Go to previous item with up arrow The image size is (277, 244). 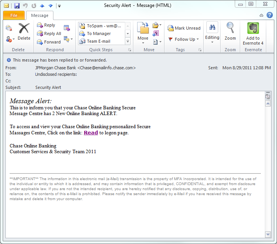pos(42,6)
